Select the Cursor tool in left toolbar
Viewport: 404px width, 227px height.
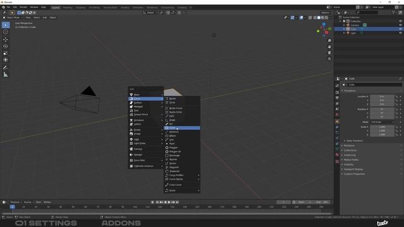point(6,32)
